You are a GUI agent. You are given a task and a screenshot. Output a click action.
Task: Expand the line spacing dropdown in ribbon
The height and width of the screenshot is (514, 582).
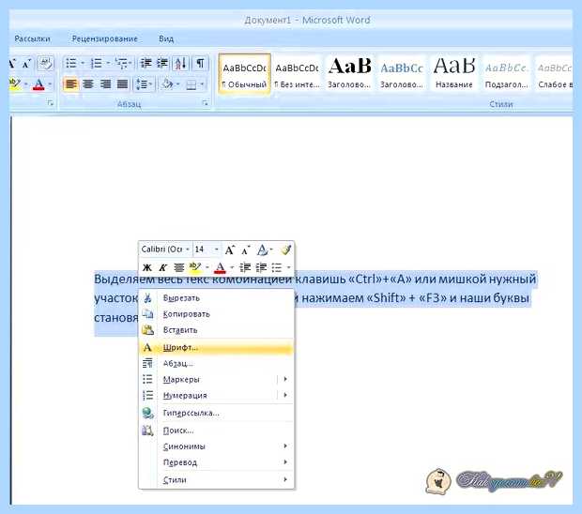tap(150, 84)
